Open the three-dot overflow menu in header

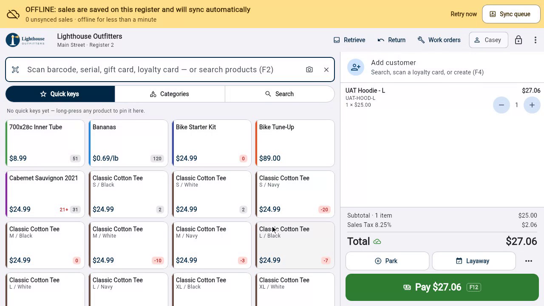click(x=535, y=40)
